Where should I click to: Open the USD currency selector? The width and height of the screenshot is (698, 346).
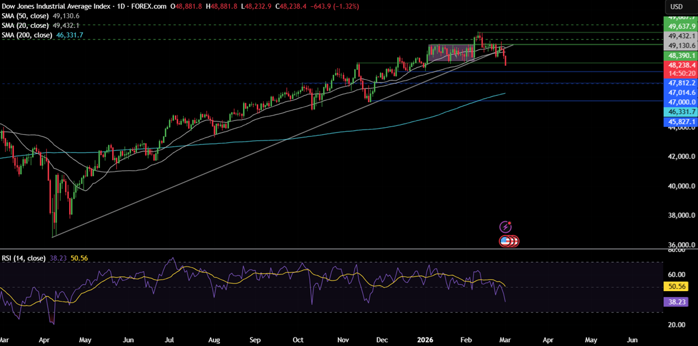click(x=677, y=7)
